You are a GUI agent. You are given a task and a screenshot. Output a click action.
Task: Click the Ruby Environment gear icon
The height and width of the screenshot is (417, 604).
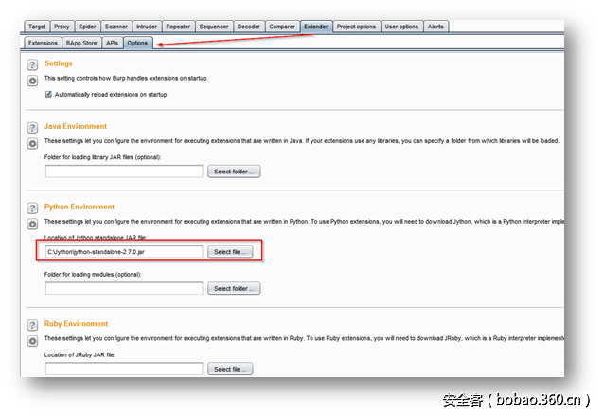click(x=32, y=341)
